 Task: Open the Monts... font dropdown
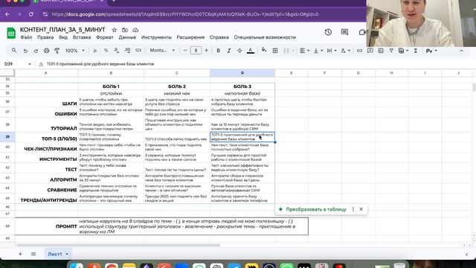tap(162, 51)
